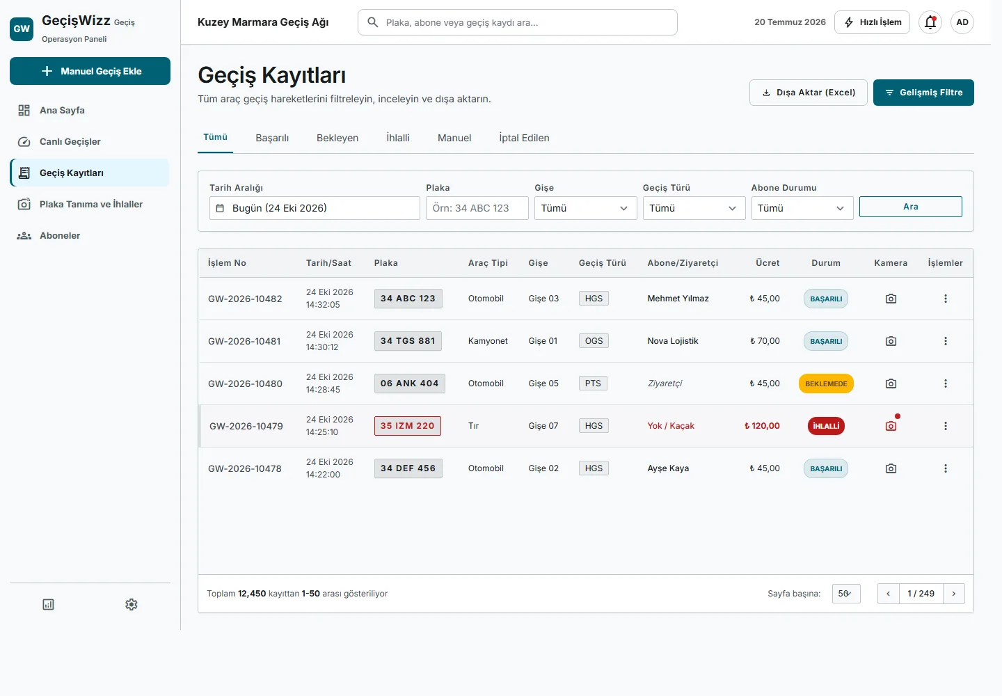
Task: Expand the Abone Durumu dropdown
Action: [x=802, y=208]
